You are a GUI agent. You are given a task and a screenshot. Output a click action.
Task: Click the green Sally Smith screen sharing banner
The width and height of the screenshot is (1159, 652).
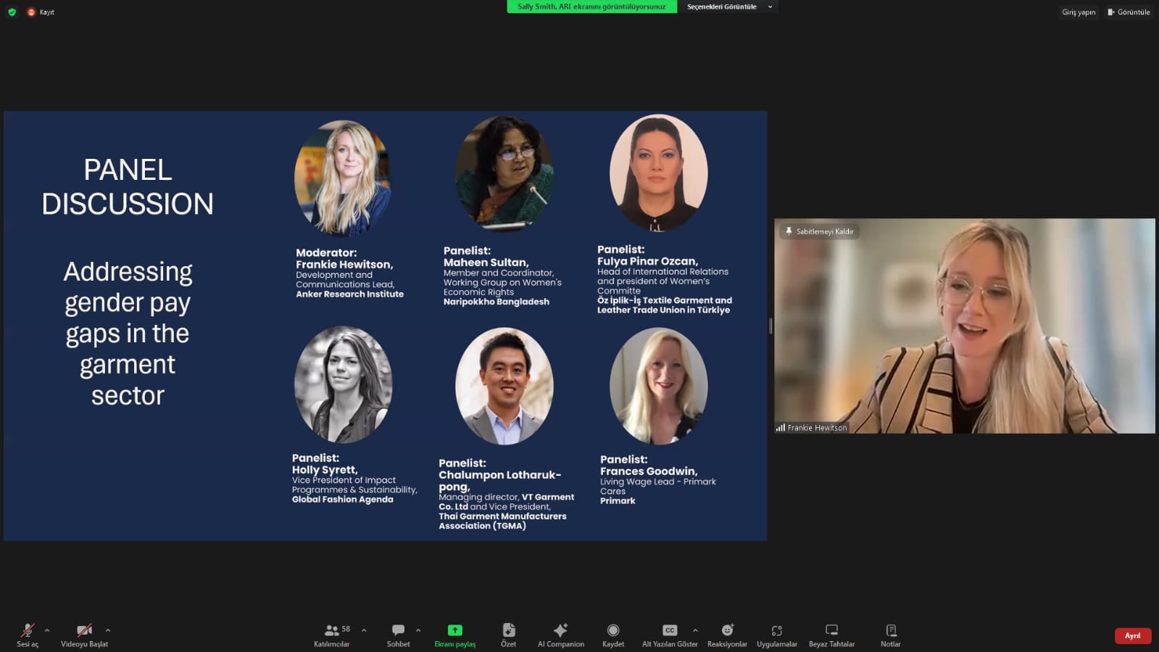point(591,7)
